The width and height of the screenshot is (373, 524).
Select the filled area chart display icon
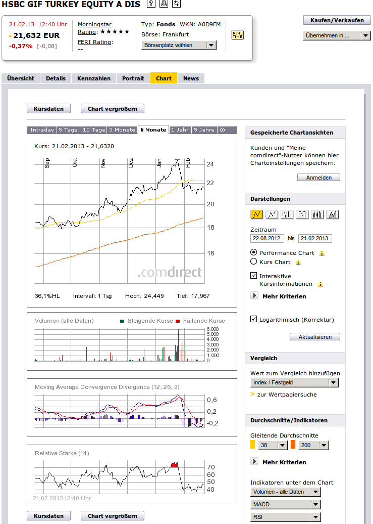coord(332,214)
